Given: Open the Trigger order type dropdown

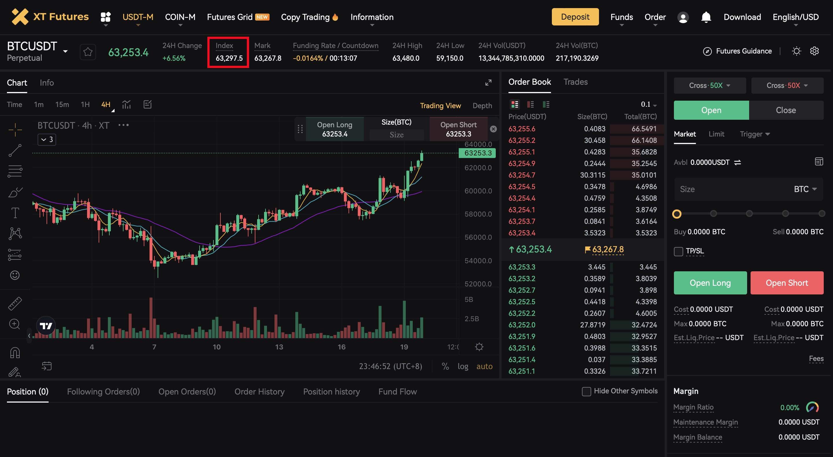Looking at the screenshot, I should (754, 134).
